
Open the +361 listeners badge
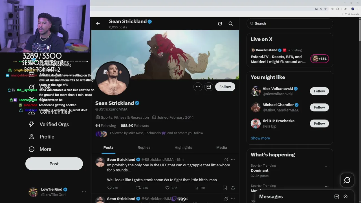(x=320, y=59)
